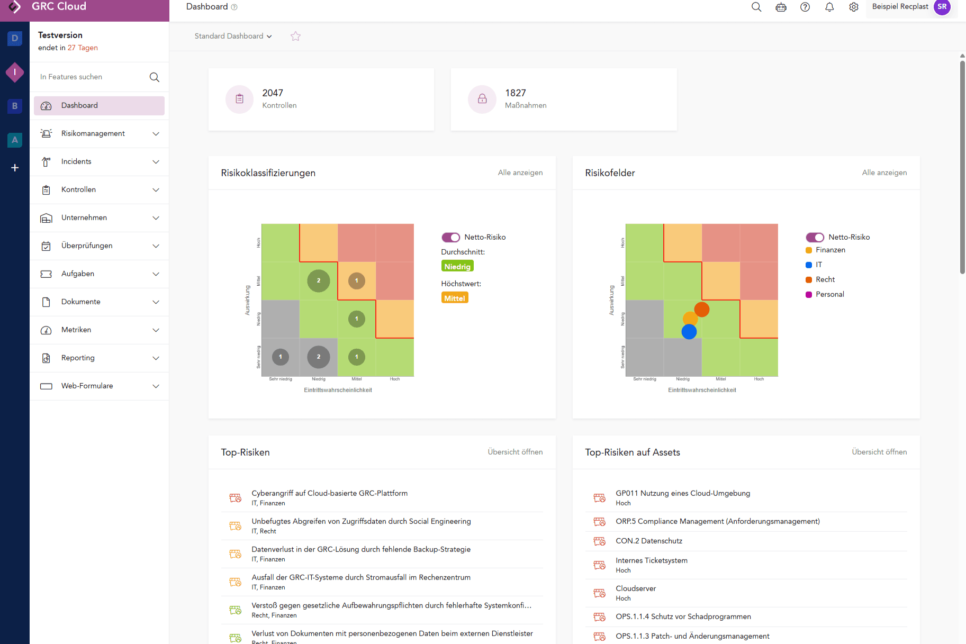Expand the Reporting section chevron

156,358
